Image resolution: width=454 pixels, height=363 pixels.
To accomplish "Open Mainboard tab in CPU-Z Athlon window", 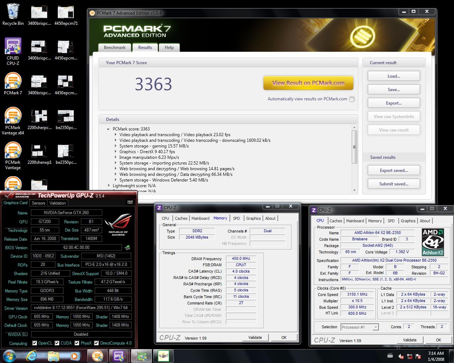I will coord(355,221).
